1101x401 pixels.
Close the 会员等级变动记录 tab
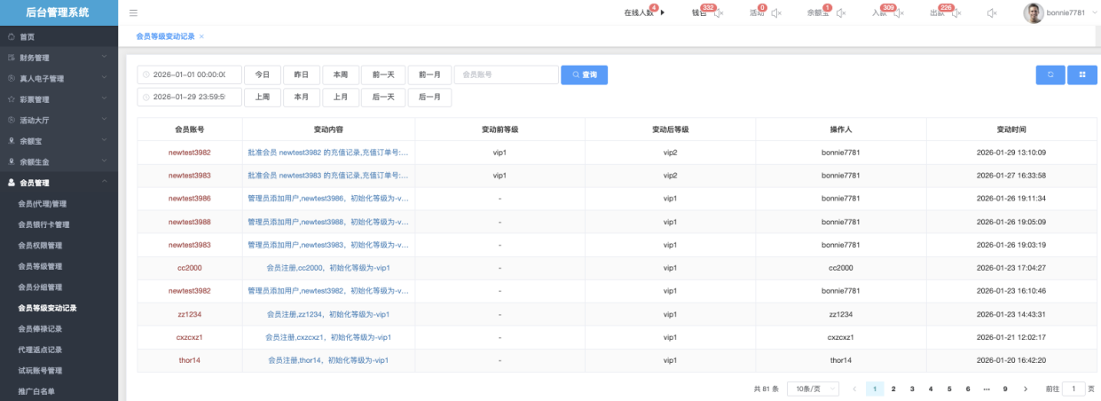201,36
